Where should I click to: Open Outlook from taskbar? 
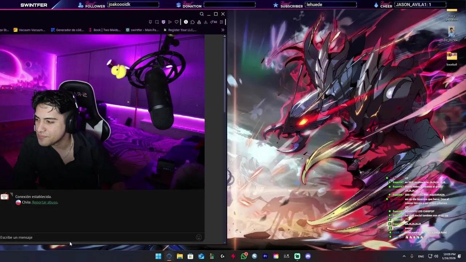click(x=201, y=256)
